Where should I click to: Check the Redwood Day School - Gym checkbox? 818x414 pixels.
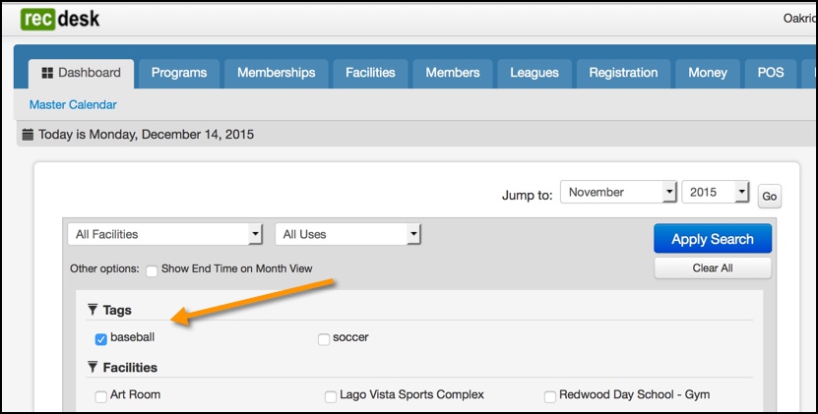(550, 397)
